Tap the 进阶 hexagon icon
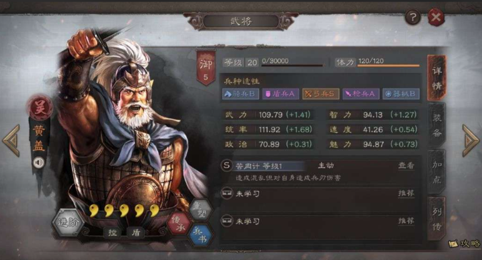 68,222
